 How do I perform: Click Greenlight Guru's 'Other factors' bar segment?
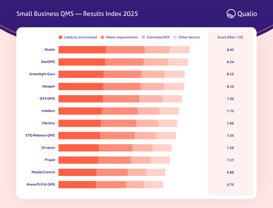175,74
